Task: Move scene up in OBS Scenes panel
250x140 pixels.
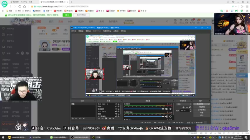Action: click(x=80, y=119)
